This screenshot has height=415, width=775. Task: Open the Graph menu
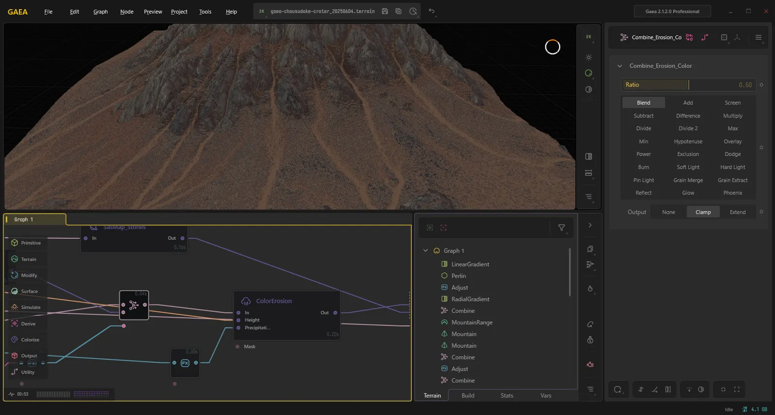[101, 12]
